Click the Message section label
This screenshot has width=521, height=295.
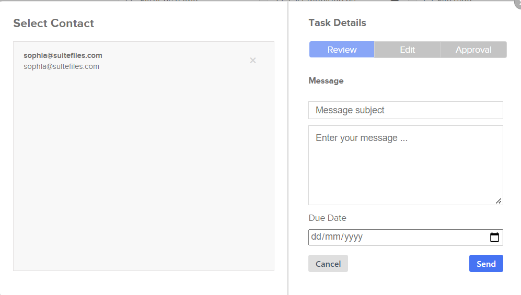tap(326, 80)
